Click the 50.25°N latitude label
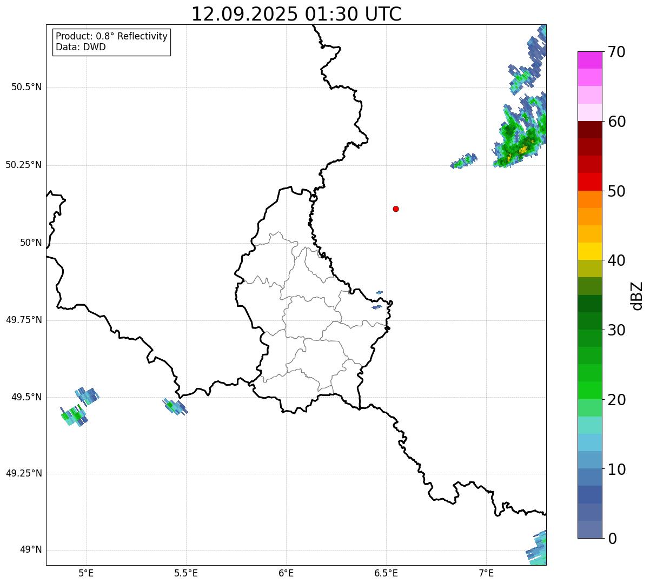This screenshot has height=584, width=650. (24, 165)
